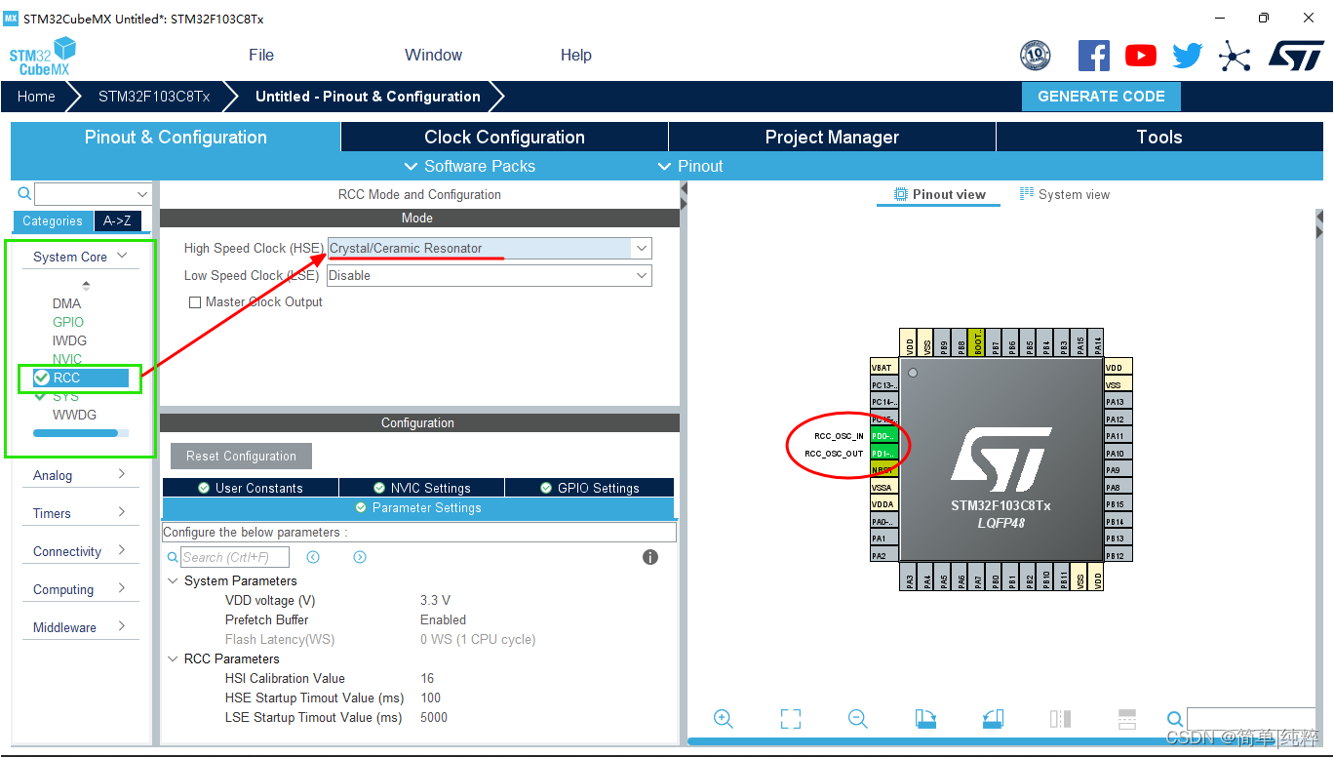Click the vertical split view icon
1334x758 pixels.
(x=1060, y=719)
